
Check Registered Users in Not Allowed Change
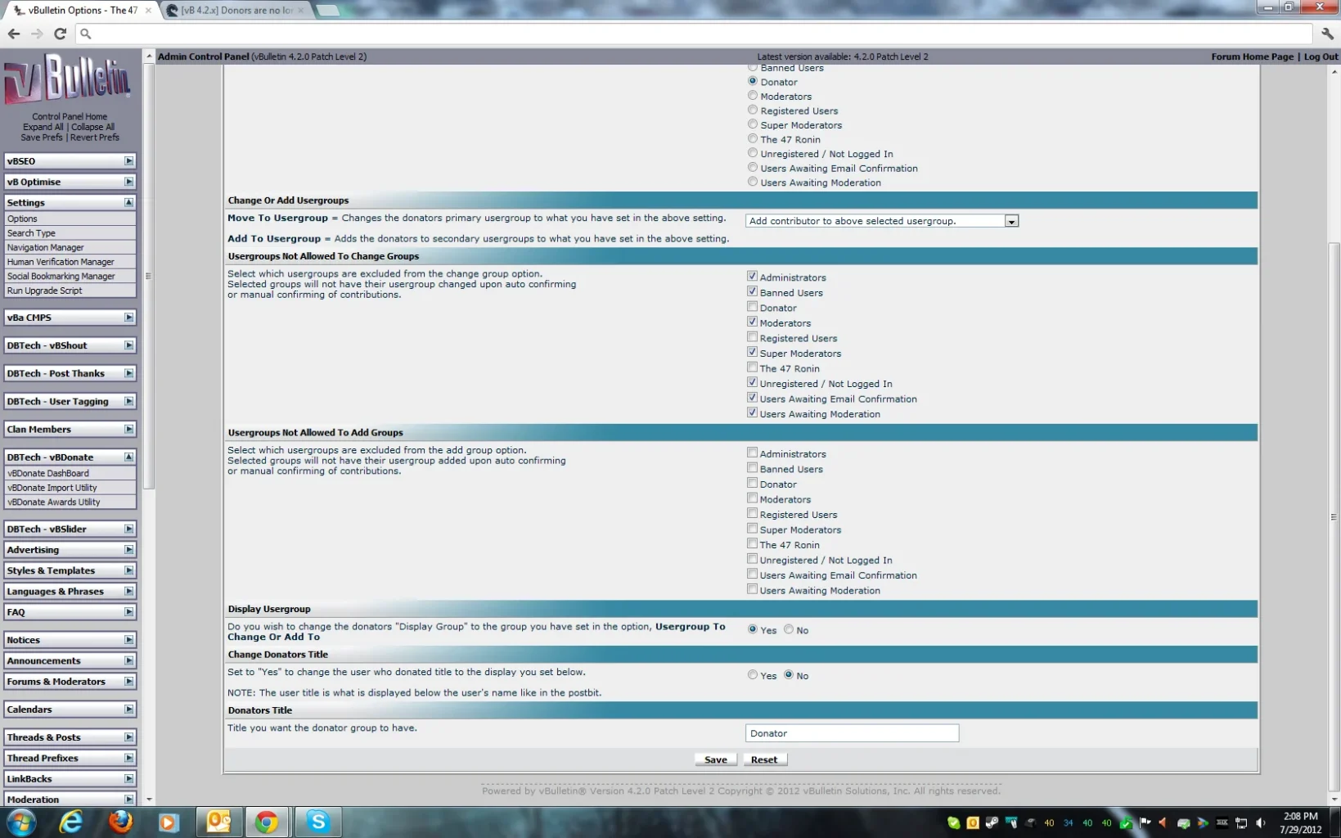coord(752,337)
